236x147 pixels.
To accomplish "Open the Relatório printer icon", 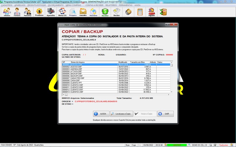I will 93,12.
